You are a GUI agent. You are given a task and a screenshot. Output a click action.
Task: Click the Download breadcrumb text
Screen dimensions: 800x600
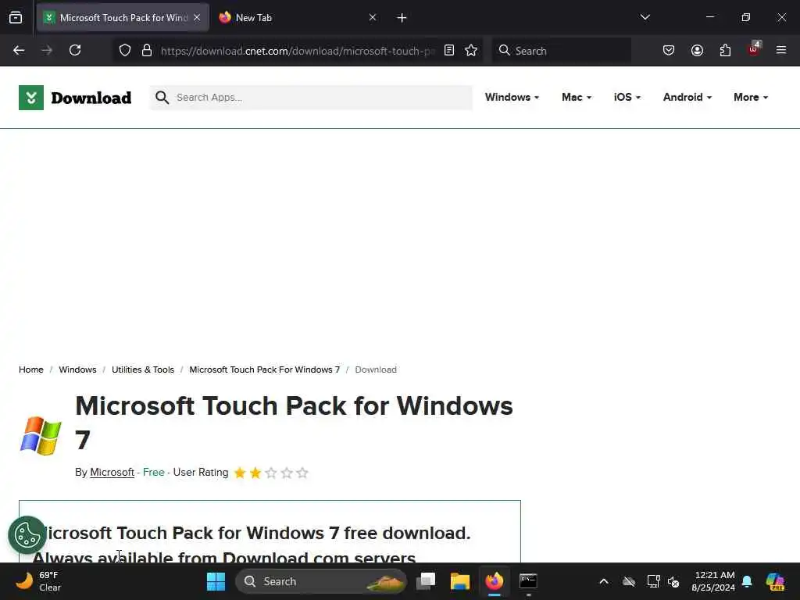point(376,370)
